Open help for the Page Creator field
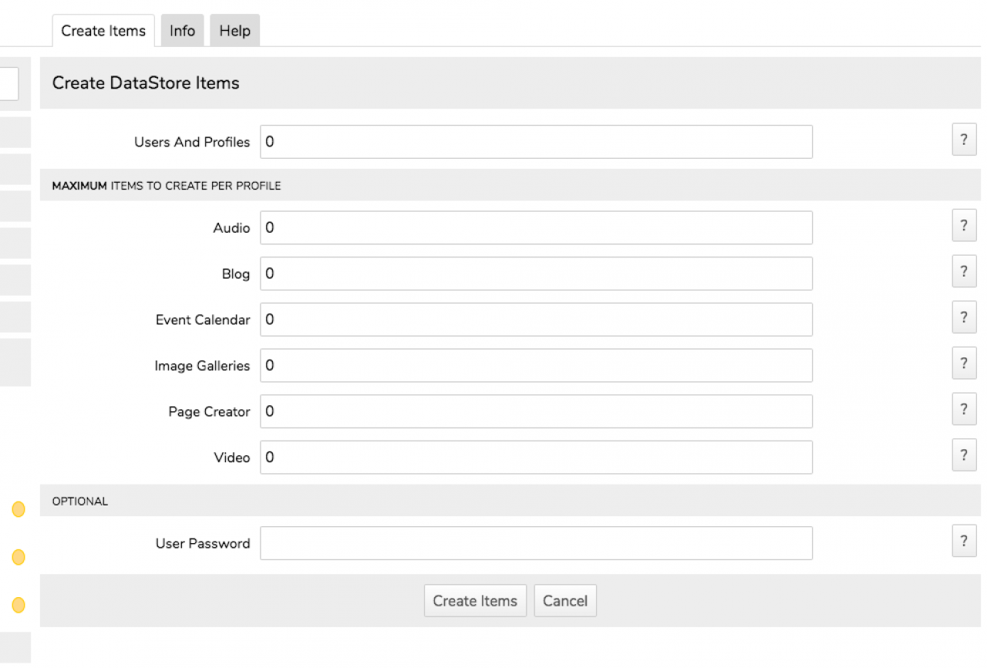 pos(964,409)
